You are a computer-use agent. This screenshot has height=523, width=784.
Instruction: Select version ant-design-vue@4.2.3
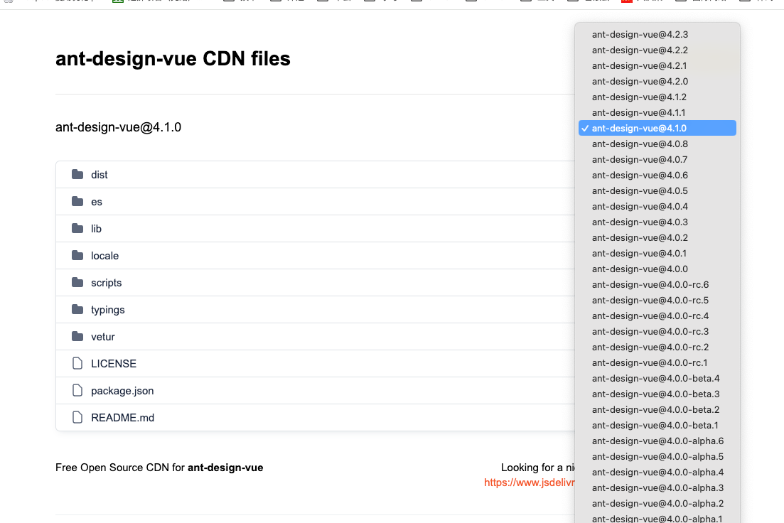(x=657, y=35)
